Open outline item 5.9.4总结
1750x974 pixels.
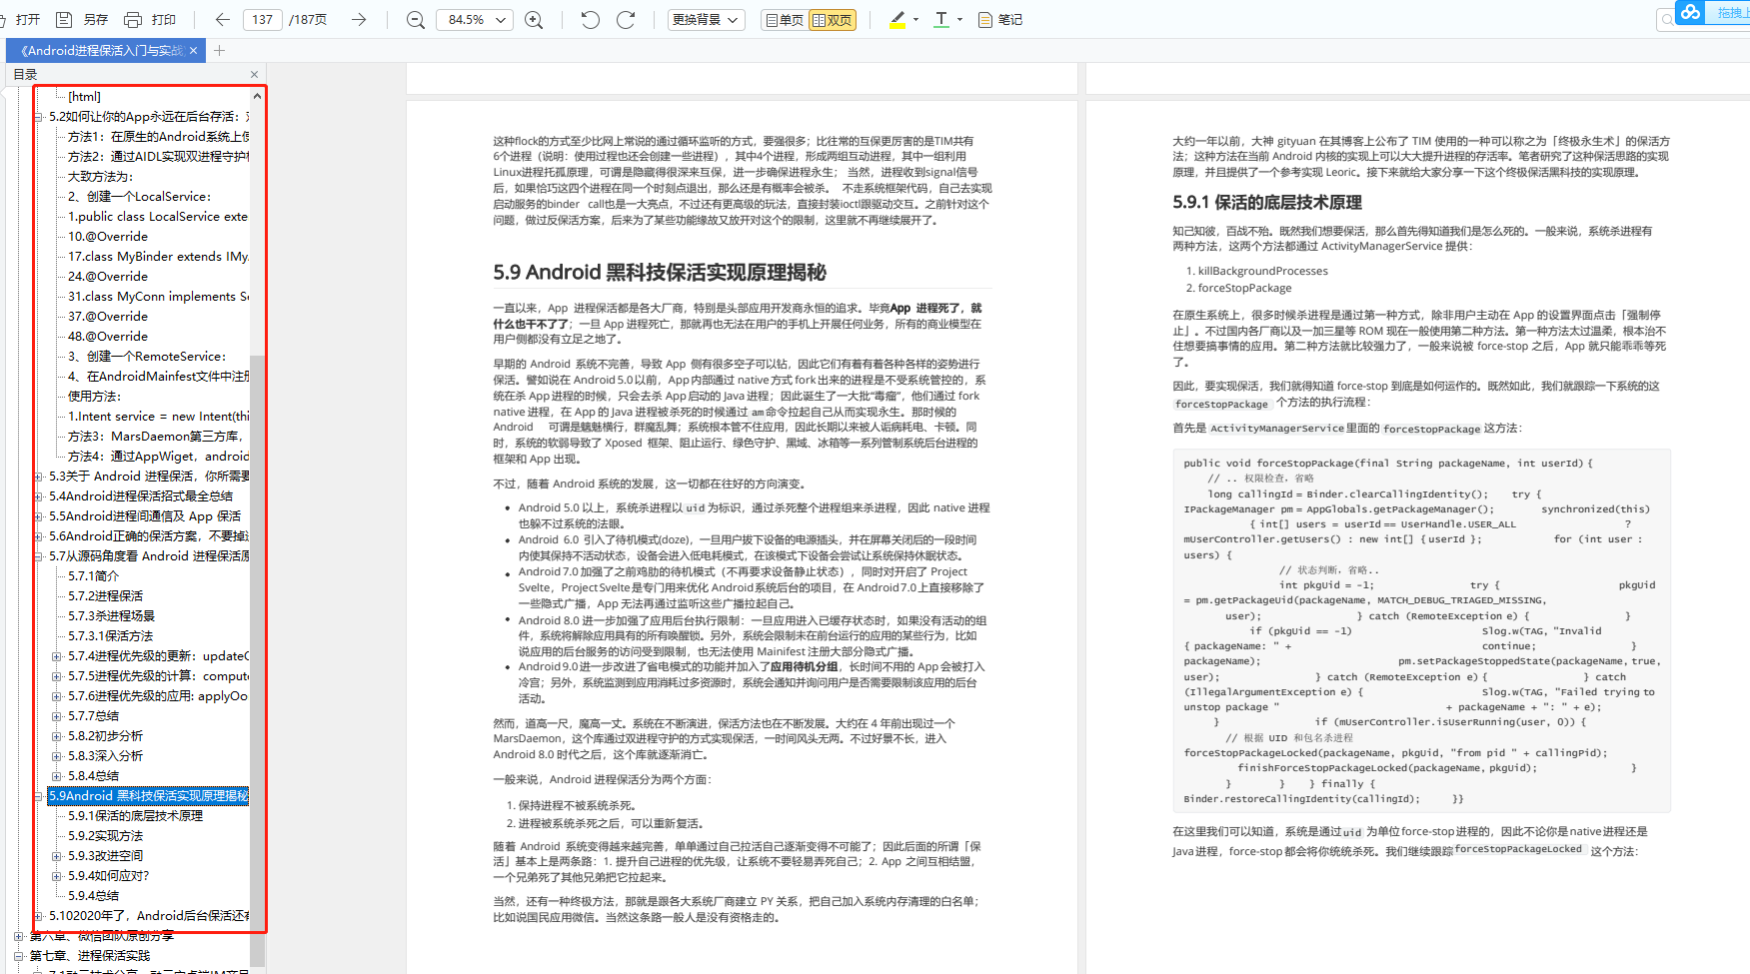93,896
